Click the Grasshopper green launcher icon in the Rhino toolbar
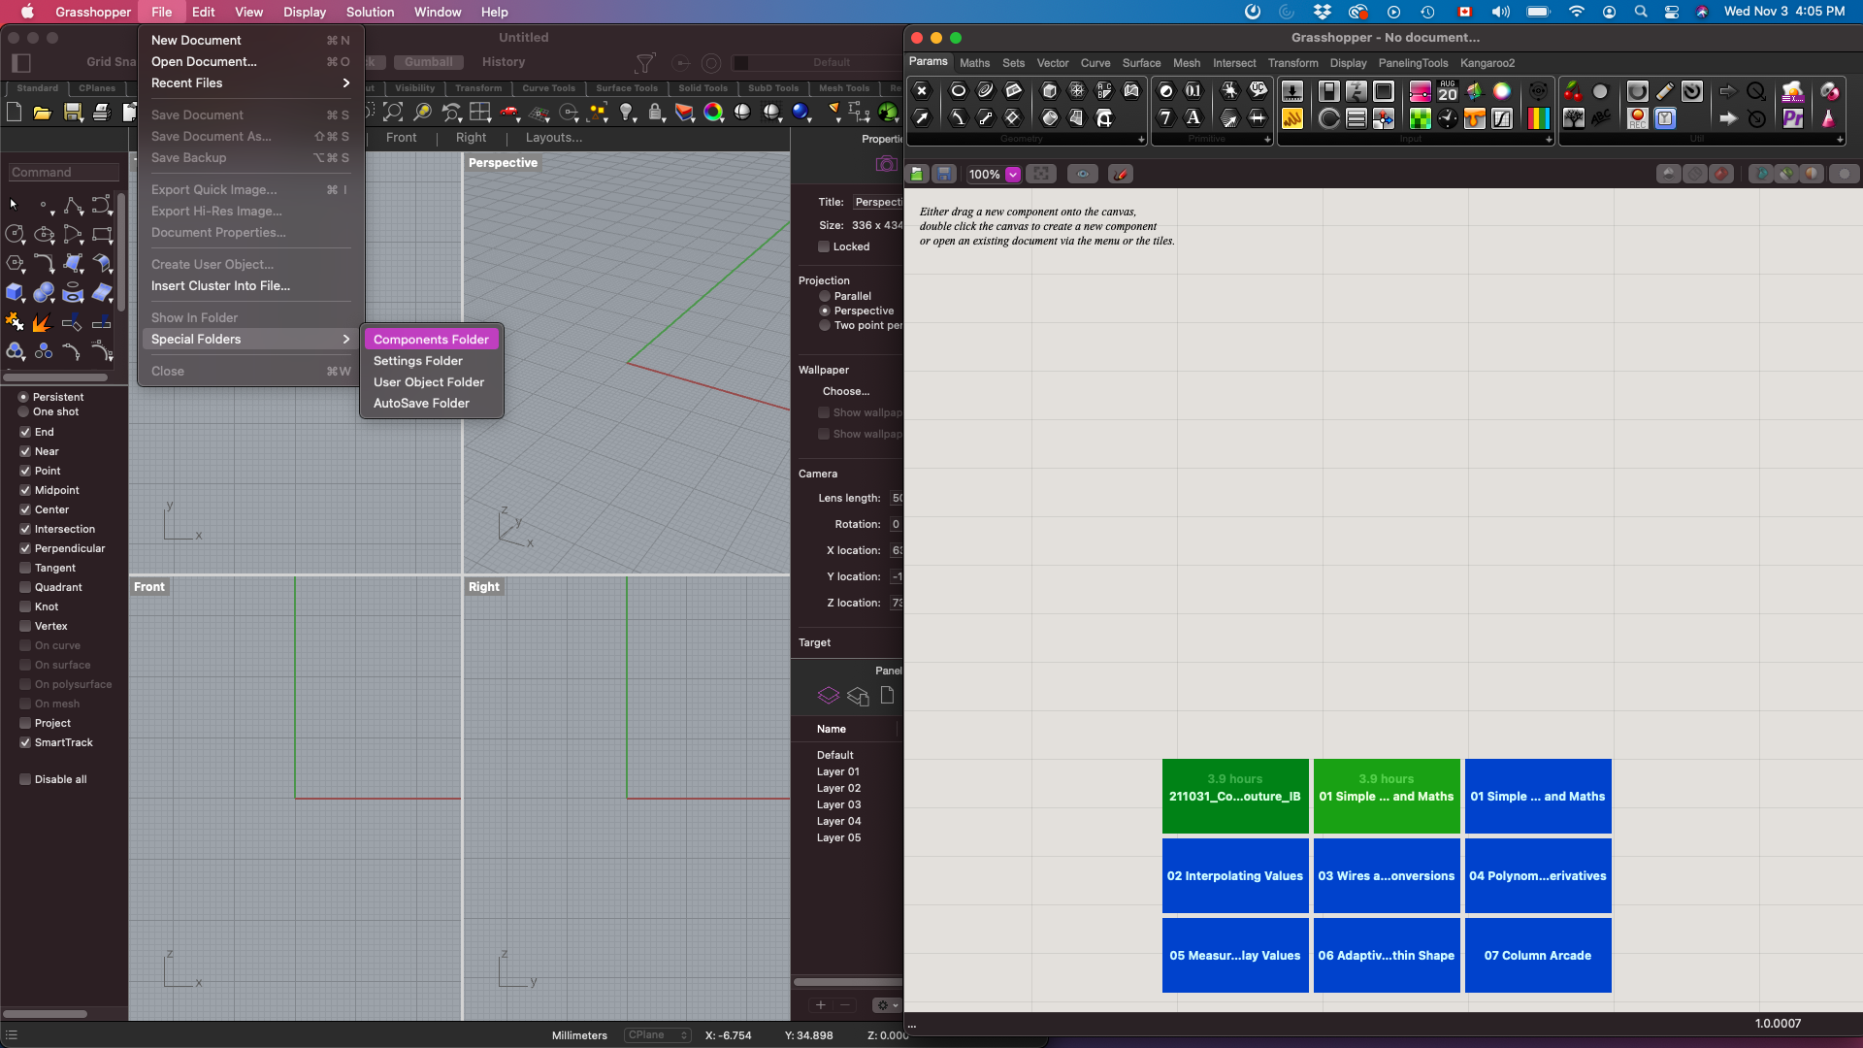Image resolution: width=1863 pixels, height=1048 pixels. click(888, 113)
